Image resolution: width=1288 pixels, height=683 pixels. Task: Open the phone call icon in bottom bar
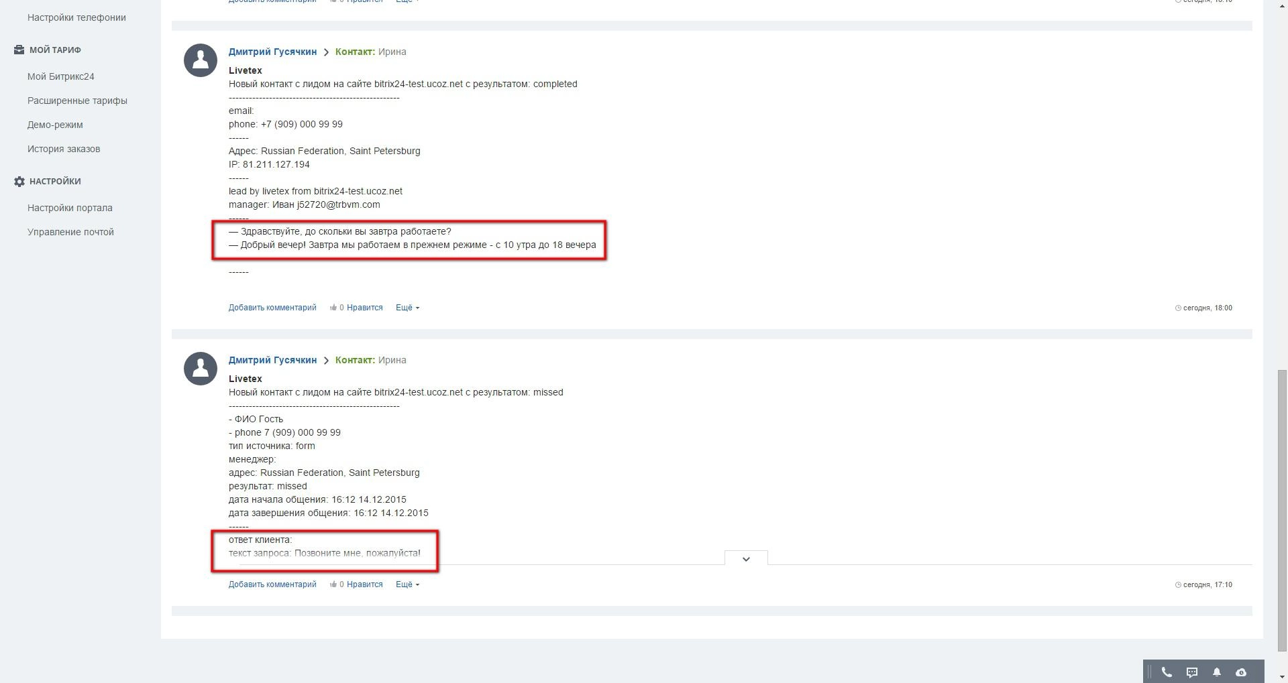[x=1167, y=672]
